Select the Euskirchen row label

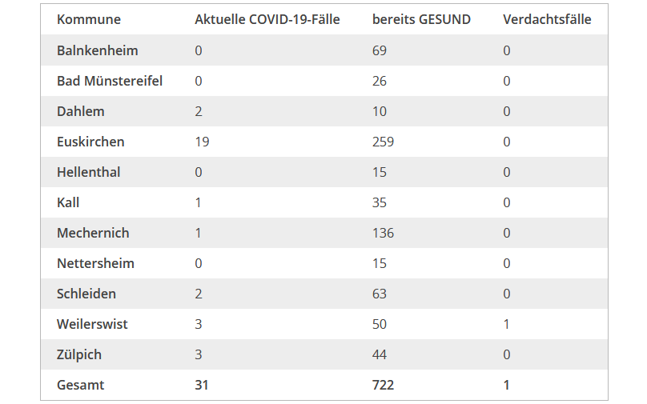click(x=90, y=142)
